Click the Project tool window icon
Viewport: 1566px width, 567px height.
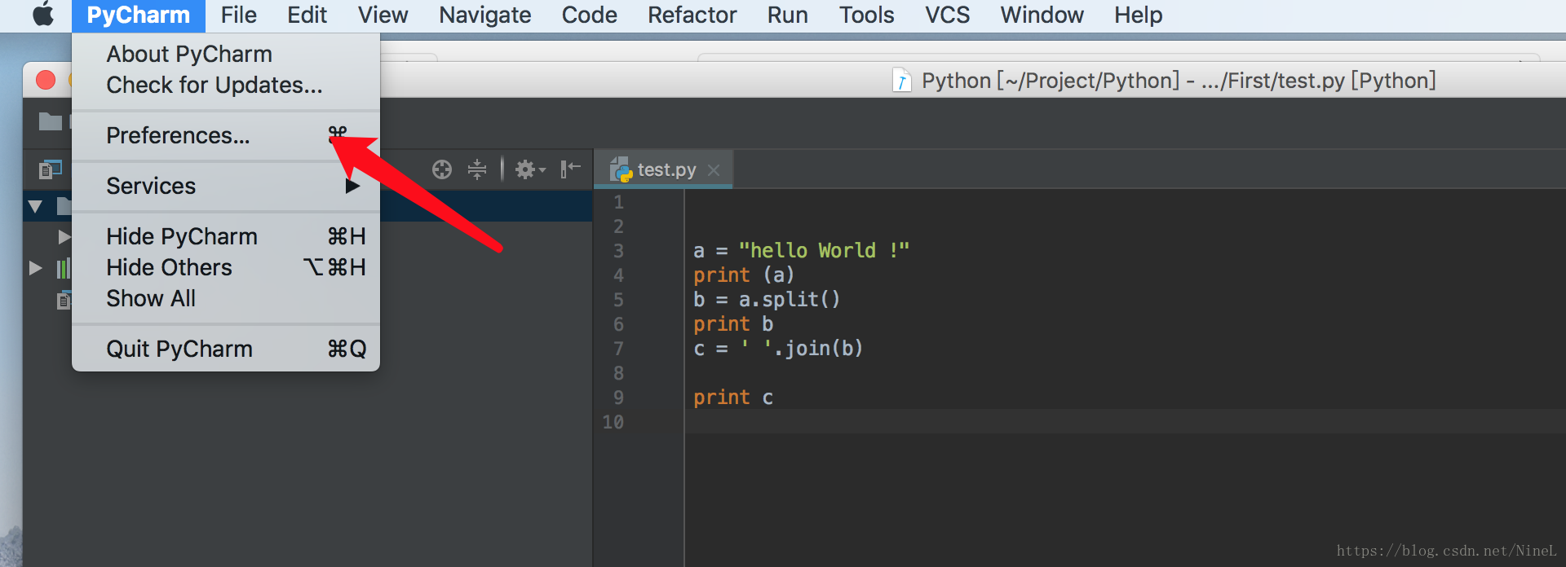click(51, 169)
